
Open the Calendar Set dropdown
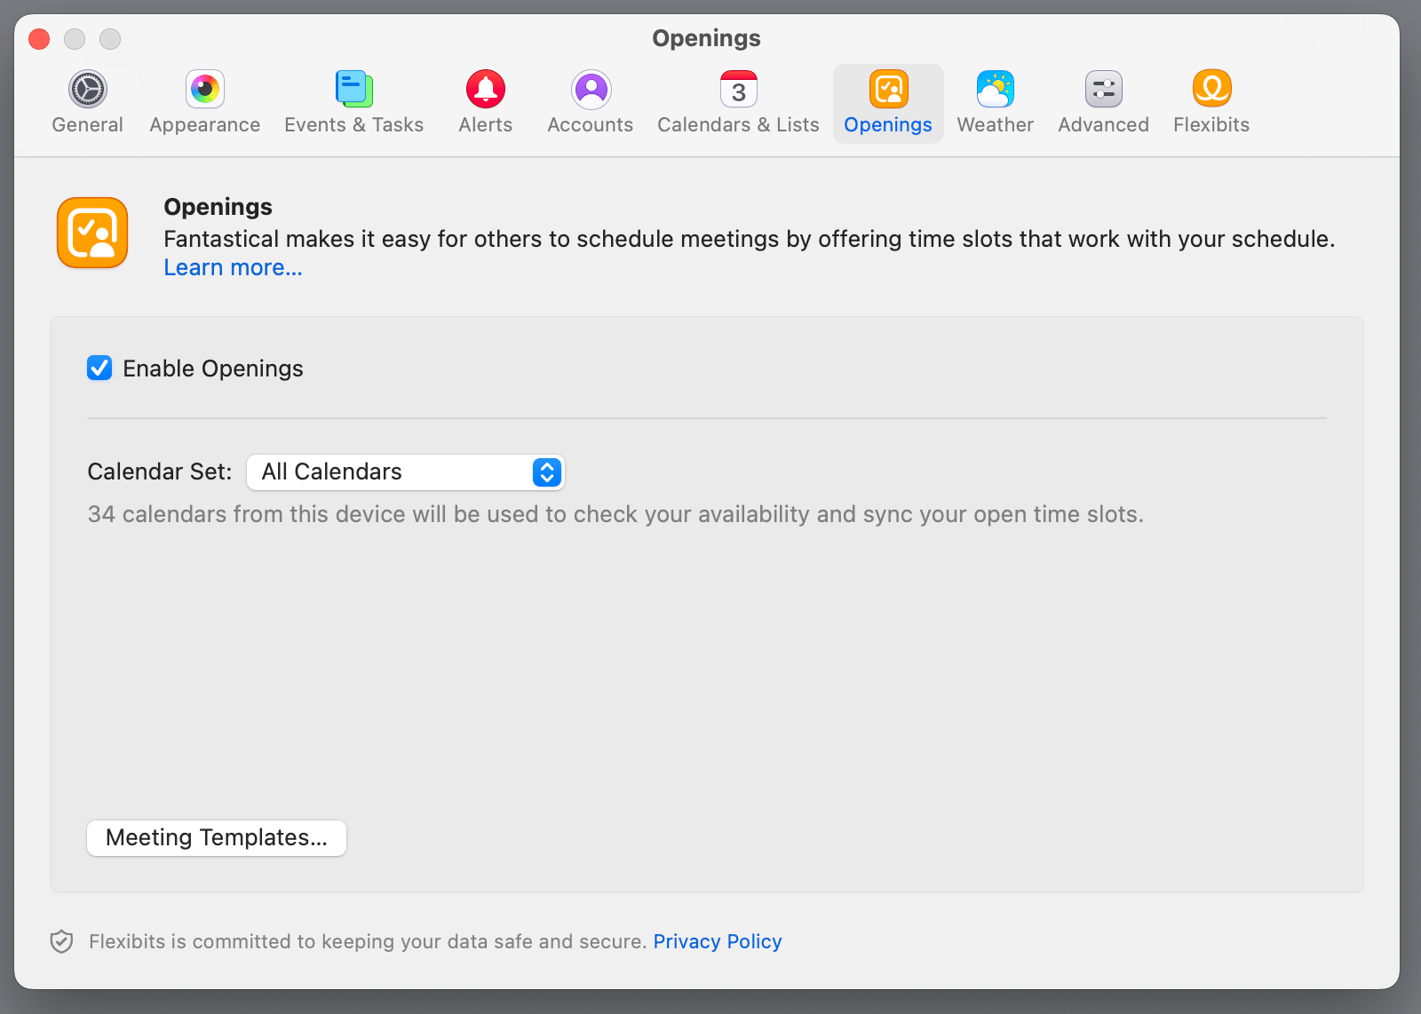(406, 472)
